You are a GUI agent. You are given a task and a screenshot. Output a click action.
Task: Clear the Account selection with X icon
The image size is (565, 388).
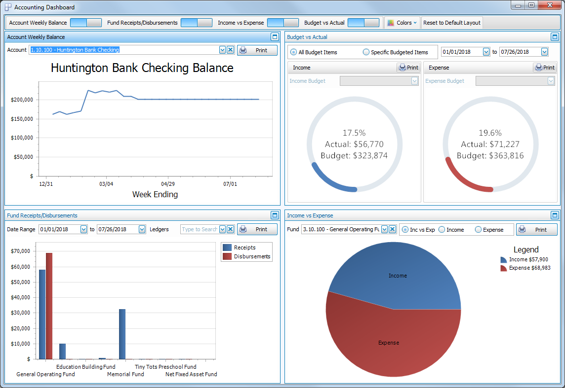click(x=230, y=50)
